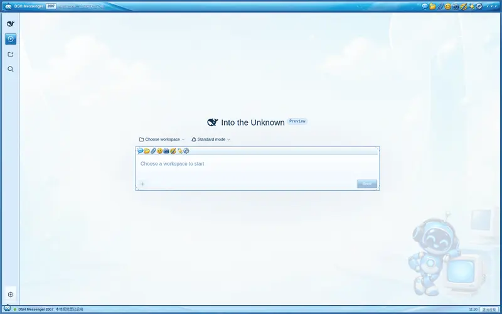Click the '2007' badge in title bar
This screenshot has height=314, width=502.
click(x=51, y=6)
